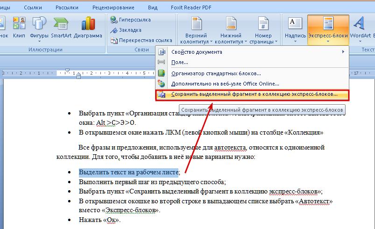
Task: Add a Закладка bookmark
Action: (127, 30)
